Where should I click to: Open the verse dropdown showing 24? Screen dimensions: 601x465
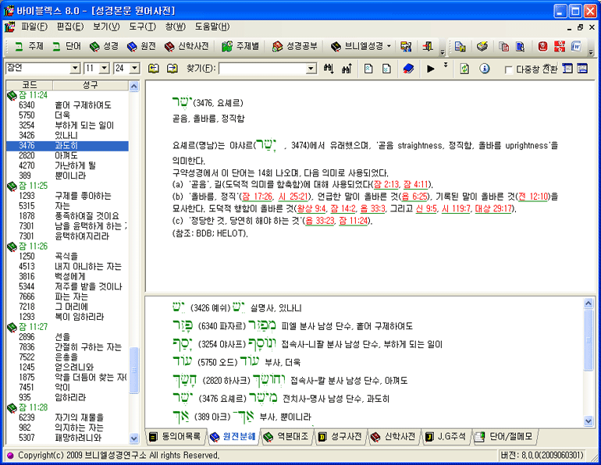(134, 69)
